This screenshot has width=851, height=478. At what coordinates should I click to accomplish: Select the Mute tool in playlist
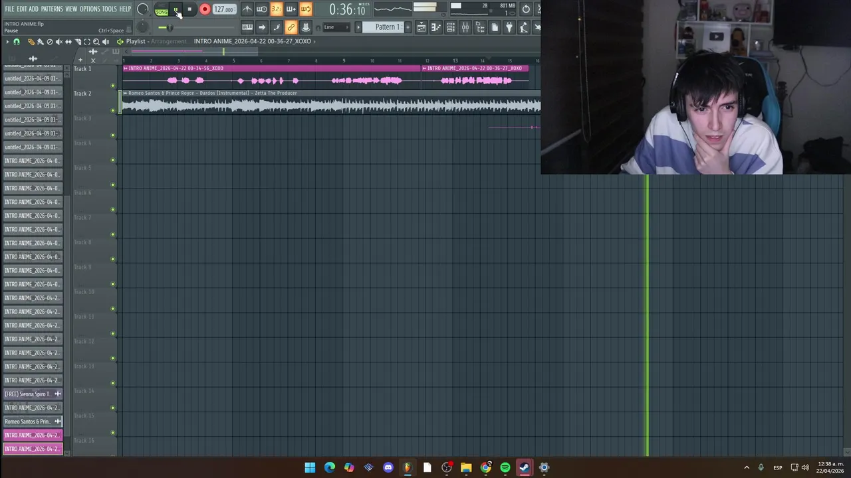click(59, 42)
